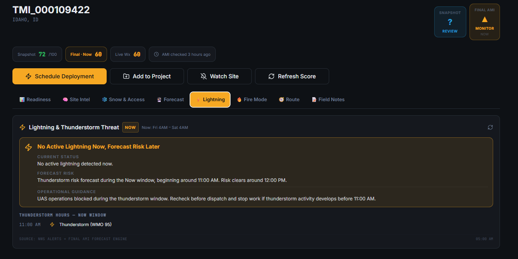Click the warning triangle in Final AMI card

pyautogui.click(x=484, y=19)
